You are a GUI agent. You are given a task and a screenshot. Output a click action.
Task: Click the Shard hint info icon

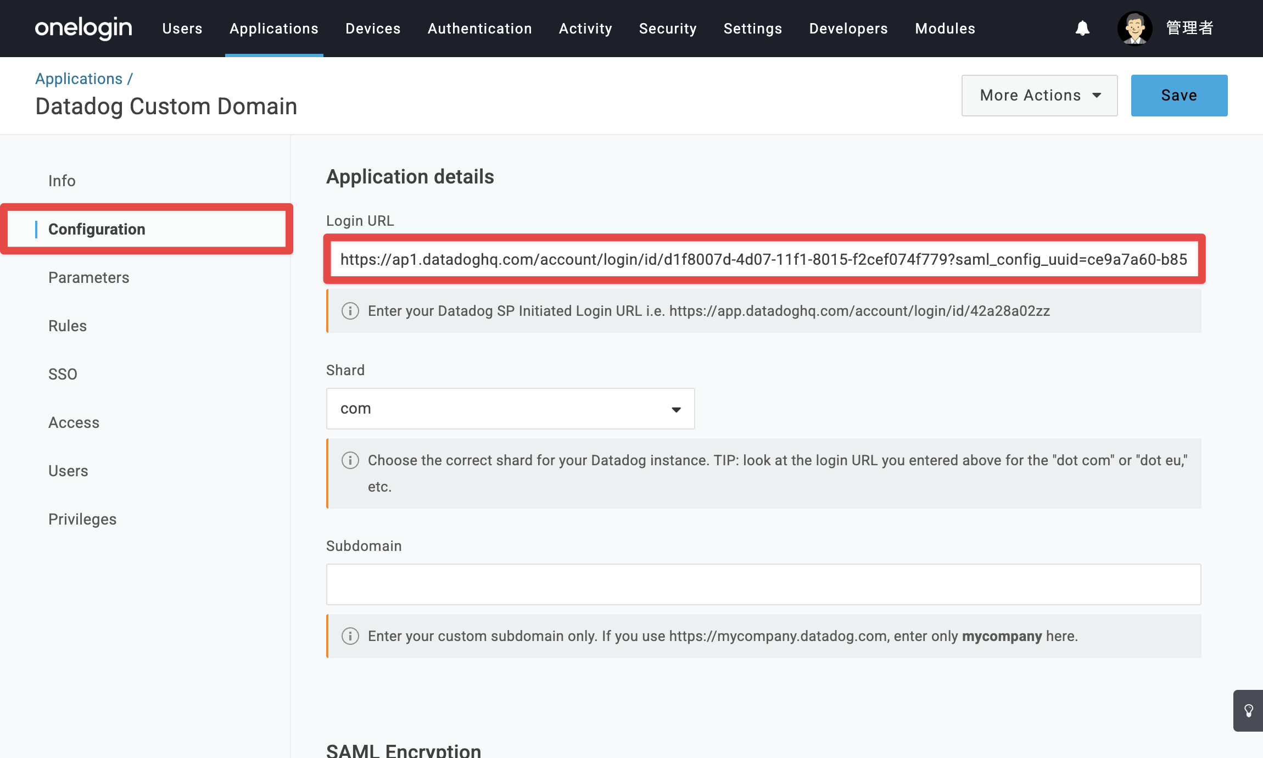[350, 460]
